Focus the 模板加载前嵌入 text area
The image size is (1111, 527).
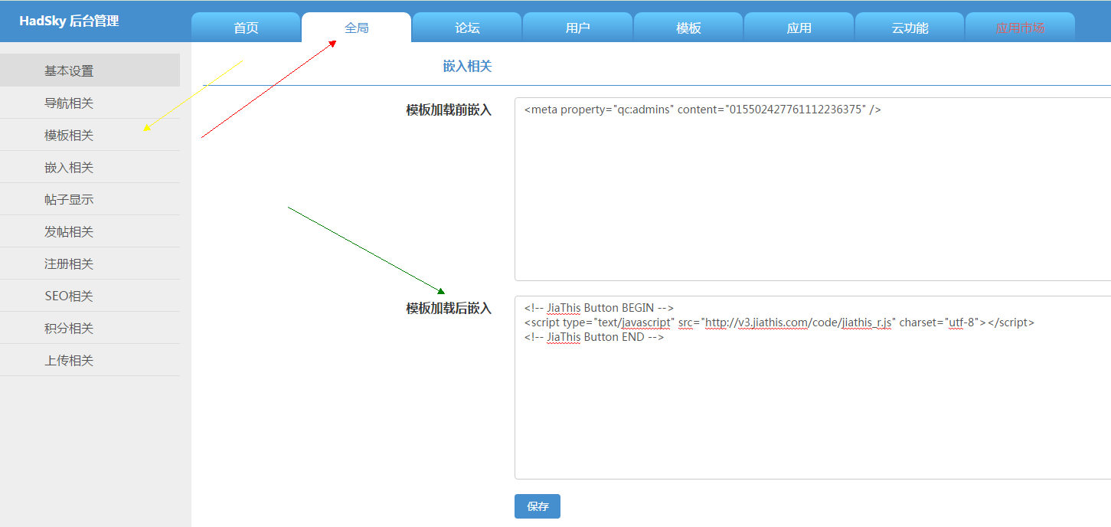coord(812,189)
